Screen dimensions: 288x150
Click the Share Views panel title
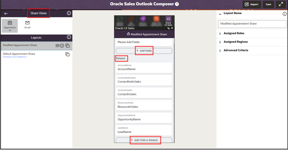tap(39, 13)
